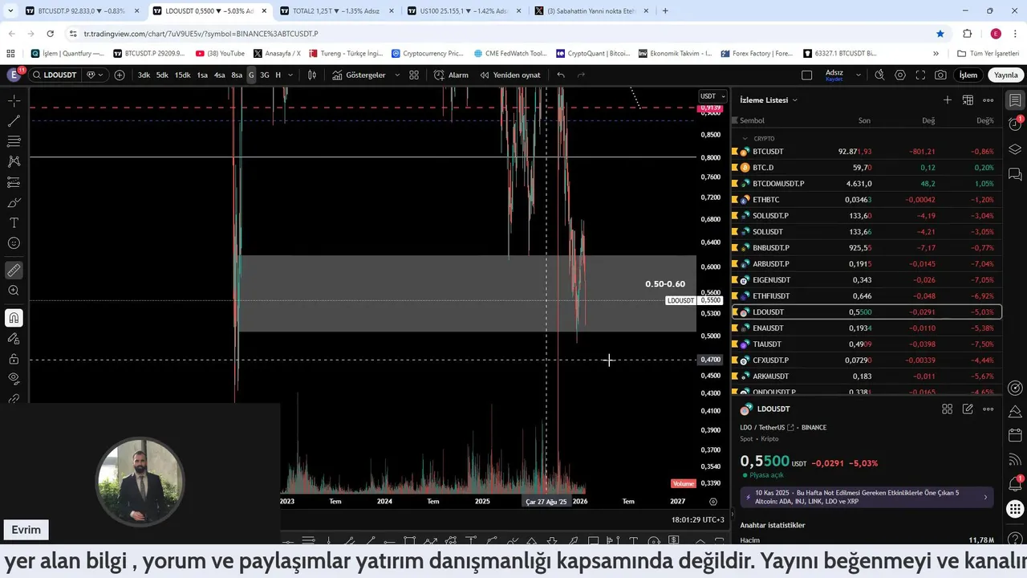This screenshot has width=1027, height=578.
Task: Open the forecasting and measurement tools
Action: coord(14,182)
